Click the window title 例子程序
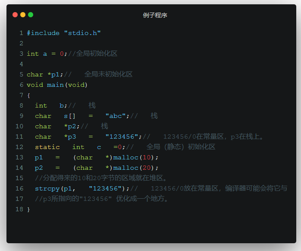The width and height of the screenshot is (301, 251). pyautogui.click(x=155, y=15)
